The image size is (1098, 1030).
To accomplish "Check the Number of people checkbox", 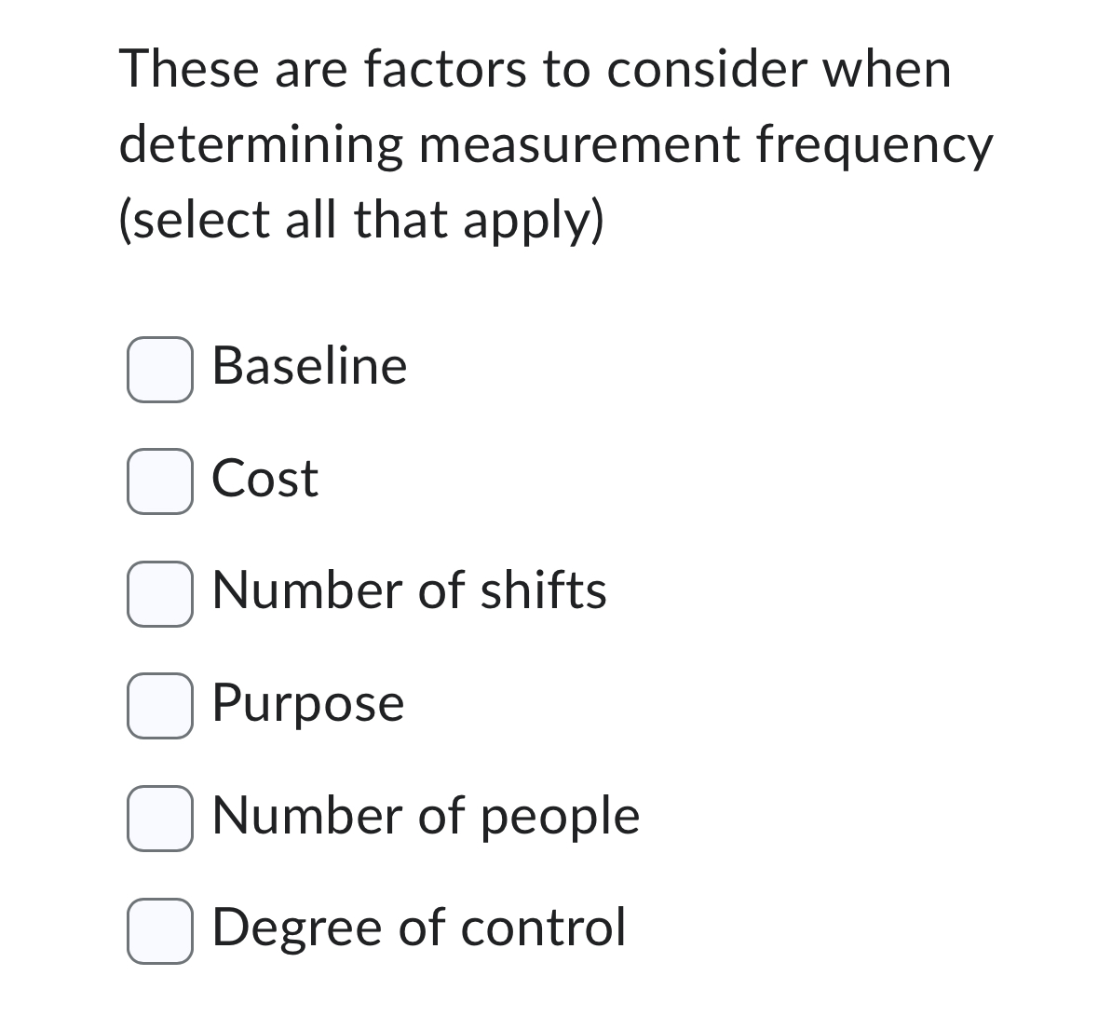I will (x=160, y=818).
